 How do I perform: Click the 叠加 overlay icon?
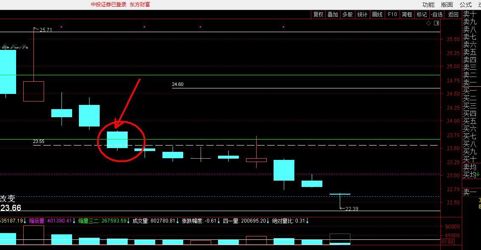tap(333, 14)
